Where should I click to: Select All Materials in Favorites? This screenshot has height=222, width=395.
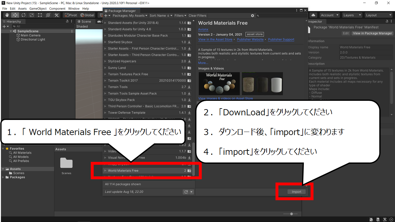coord(22,153)
